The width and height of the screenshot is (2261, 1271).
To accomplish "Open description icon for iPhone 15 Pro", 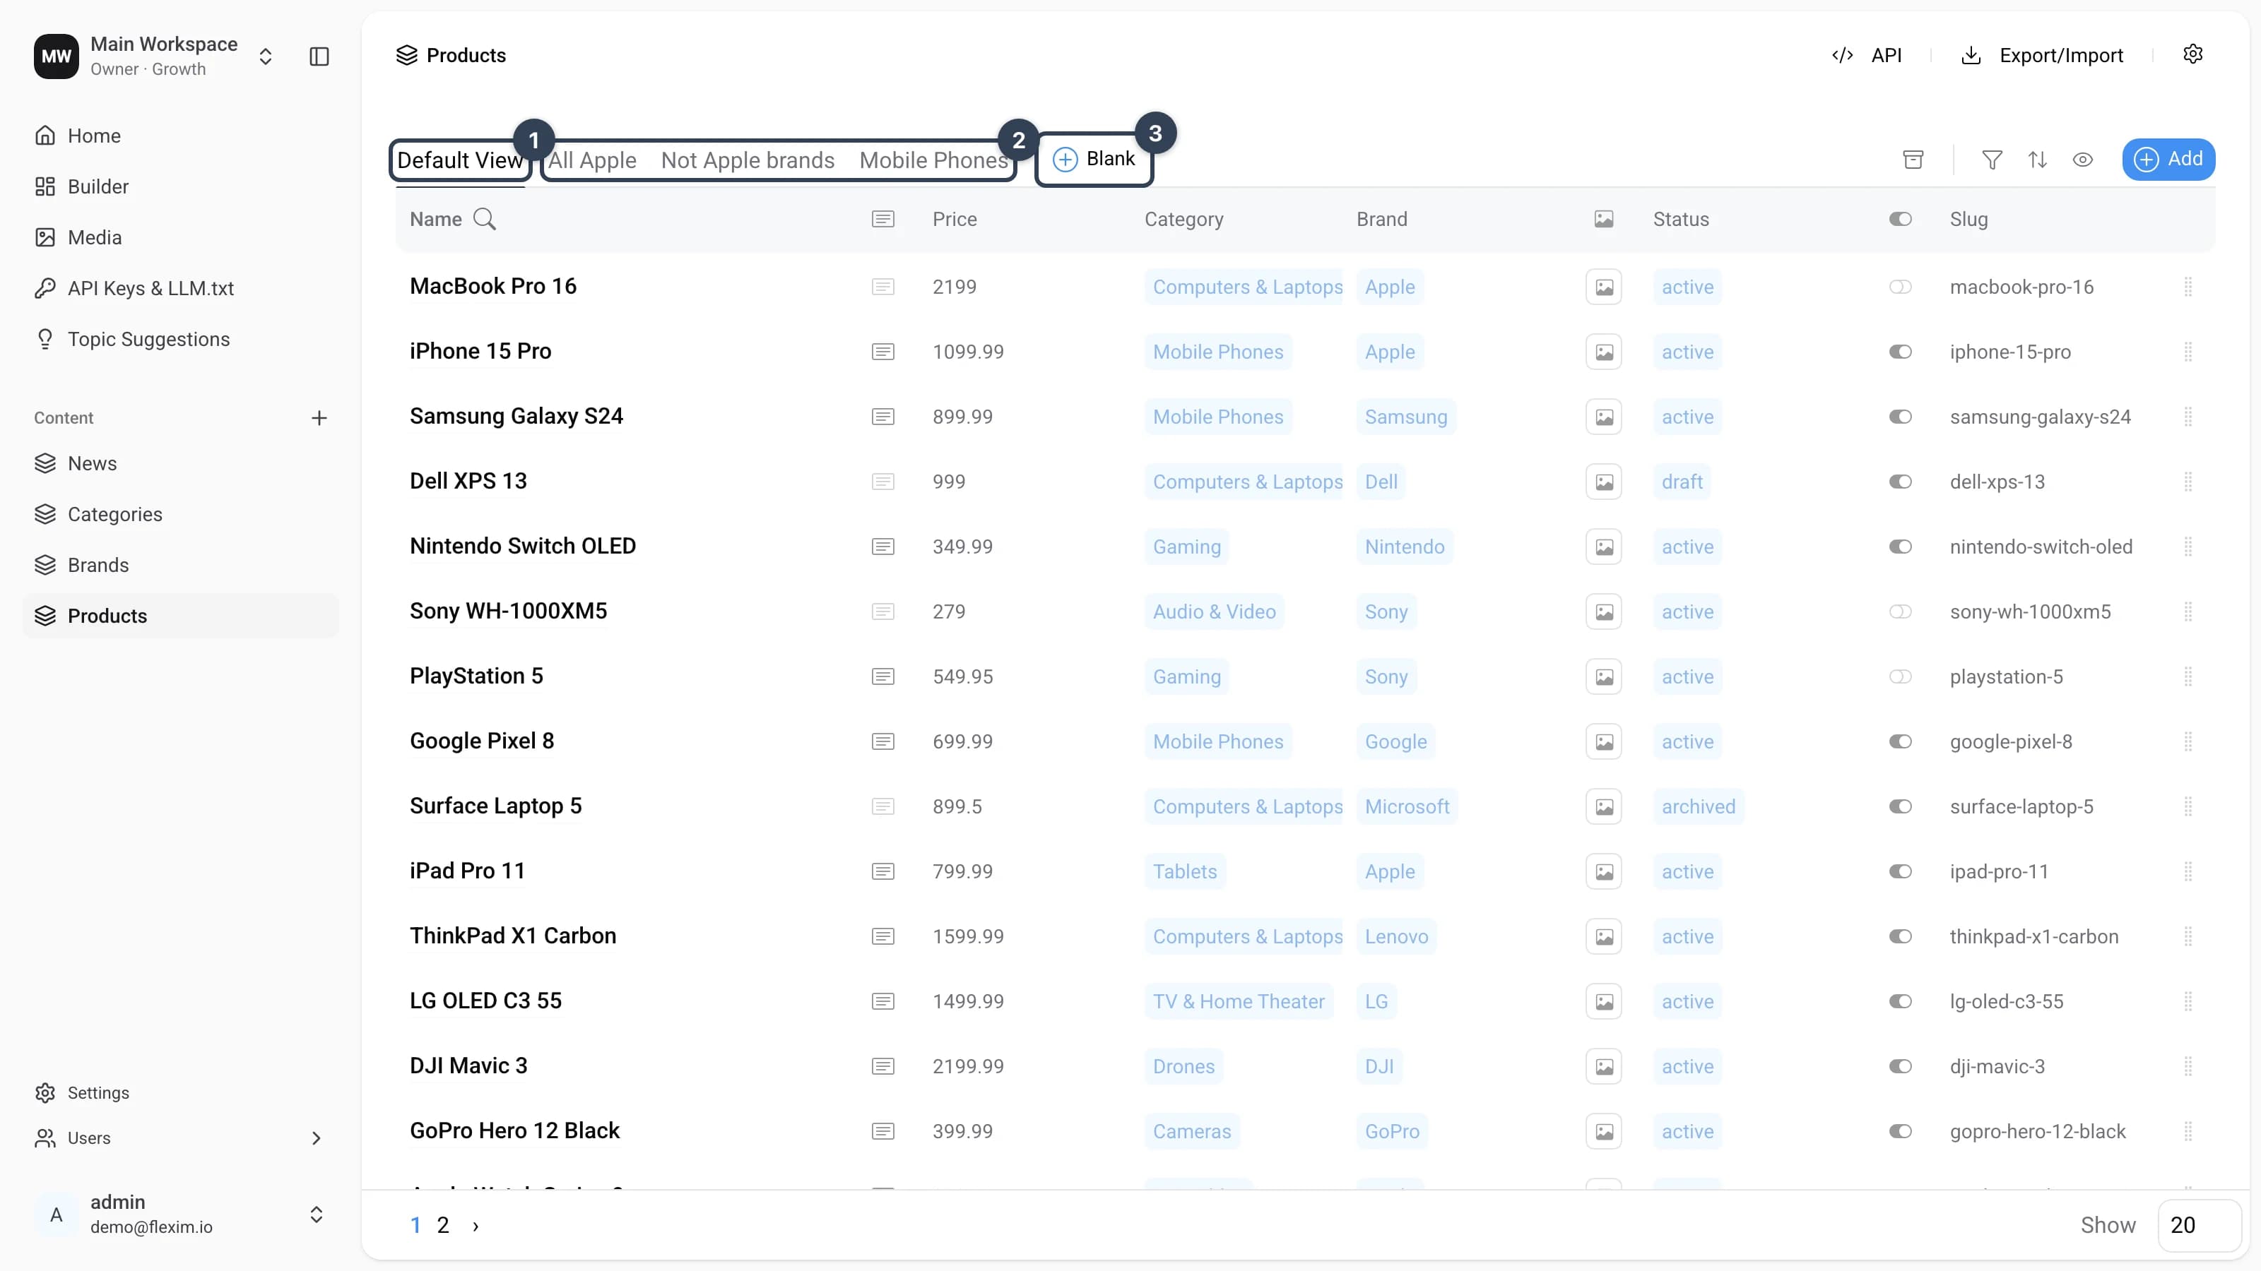I will click(883, 352).
